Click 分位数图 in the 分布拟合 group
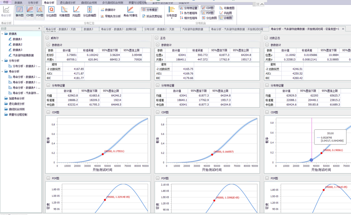351x215 pixels. point(209,18)
